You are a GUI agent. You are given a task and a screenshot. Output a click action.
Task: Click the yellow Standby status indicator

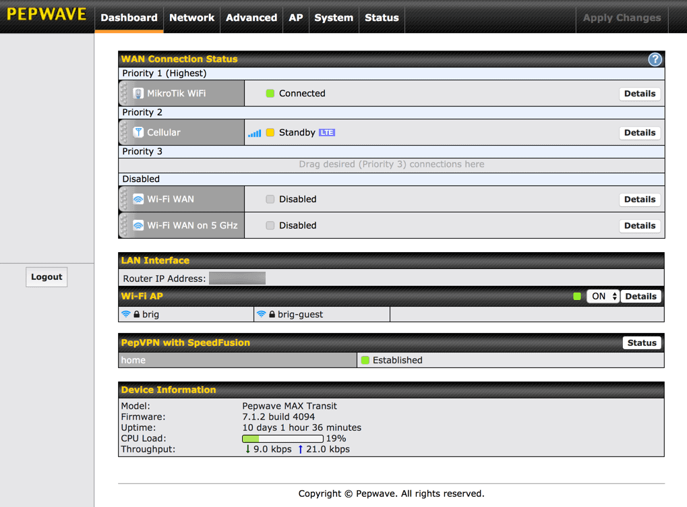tap(270, 132)
